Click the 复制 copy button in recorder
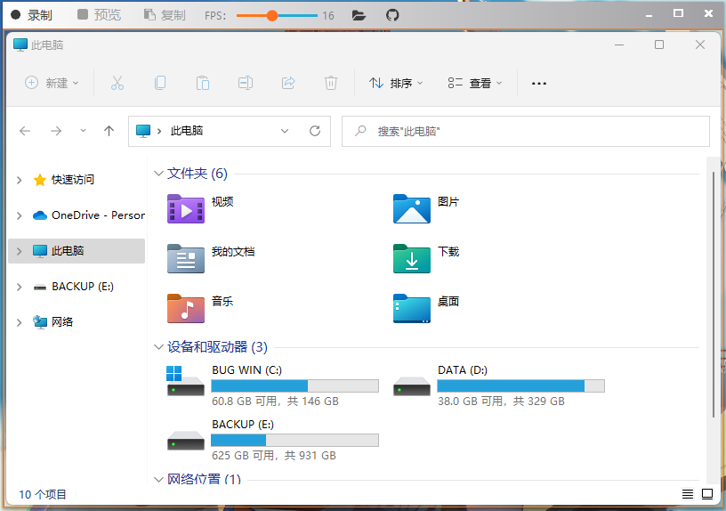Screen dimensions: 726x511 tap(165, 15)
